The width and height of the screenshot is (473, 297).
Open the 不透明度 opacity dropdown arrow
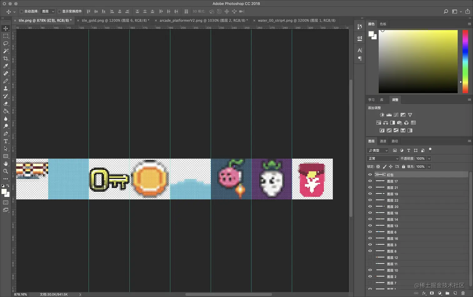(429, 159)
